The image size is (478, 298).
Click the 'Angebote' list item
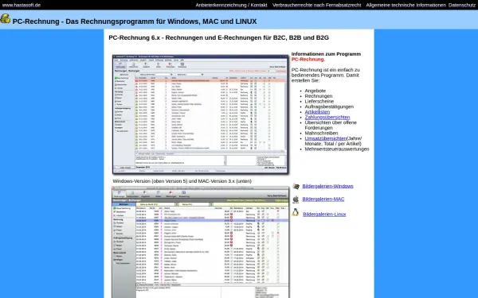pyautogui.click(x=315, y=91)
